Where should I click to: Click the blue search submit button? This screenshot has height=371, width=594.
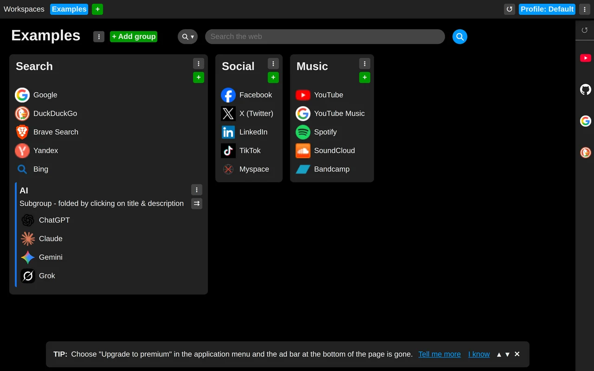click(460, 37)
